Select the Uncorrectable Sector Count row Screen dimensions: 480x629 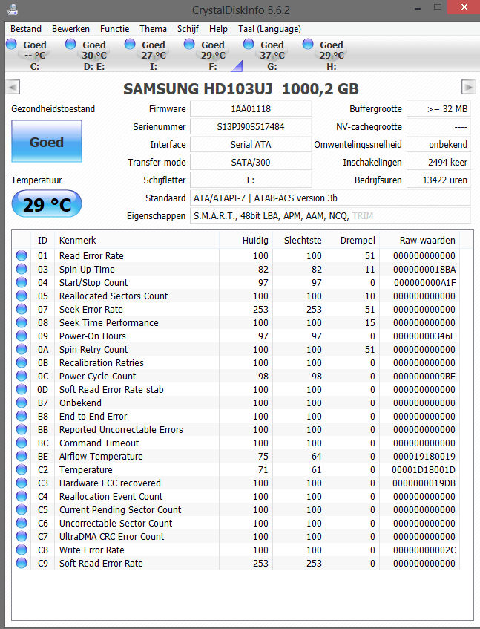pos(237,523)
